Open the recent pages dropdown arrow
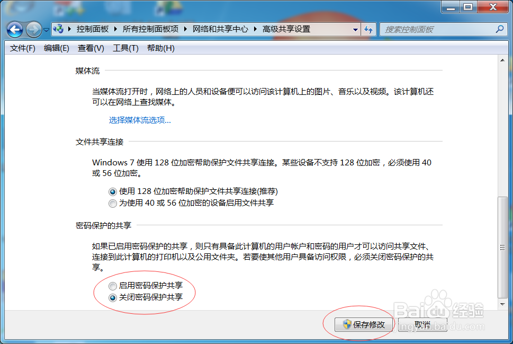This screenshot has width=513, height=344. point(47,30)
